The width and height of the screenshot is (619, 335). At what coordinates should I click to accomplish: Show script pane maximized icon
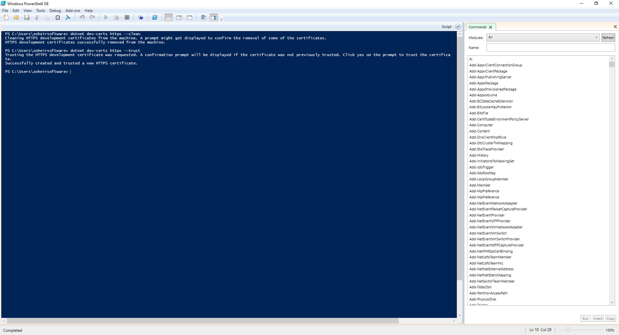point(190,18)
